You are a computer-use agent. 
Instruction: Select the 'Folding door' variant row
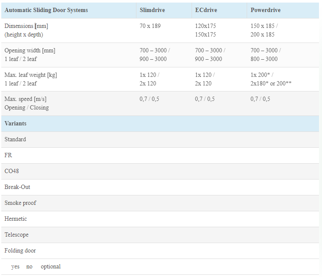pyautogui.click(x=160, y=251)
